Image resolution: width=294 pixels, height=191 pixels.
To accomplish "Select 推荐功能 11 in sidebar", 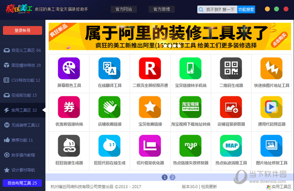I will click(x=23, y=140).
